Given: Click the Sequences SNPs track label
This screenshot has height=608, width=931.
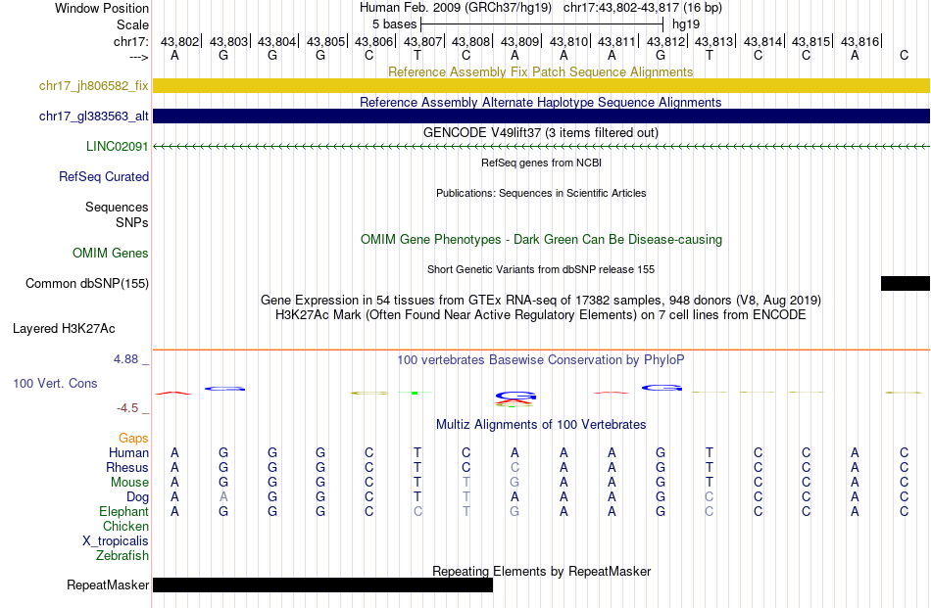Looking at the screenshot, I should (x=117, y=214).
